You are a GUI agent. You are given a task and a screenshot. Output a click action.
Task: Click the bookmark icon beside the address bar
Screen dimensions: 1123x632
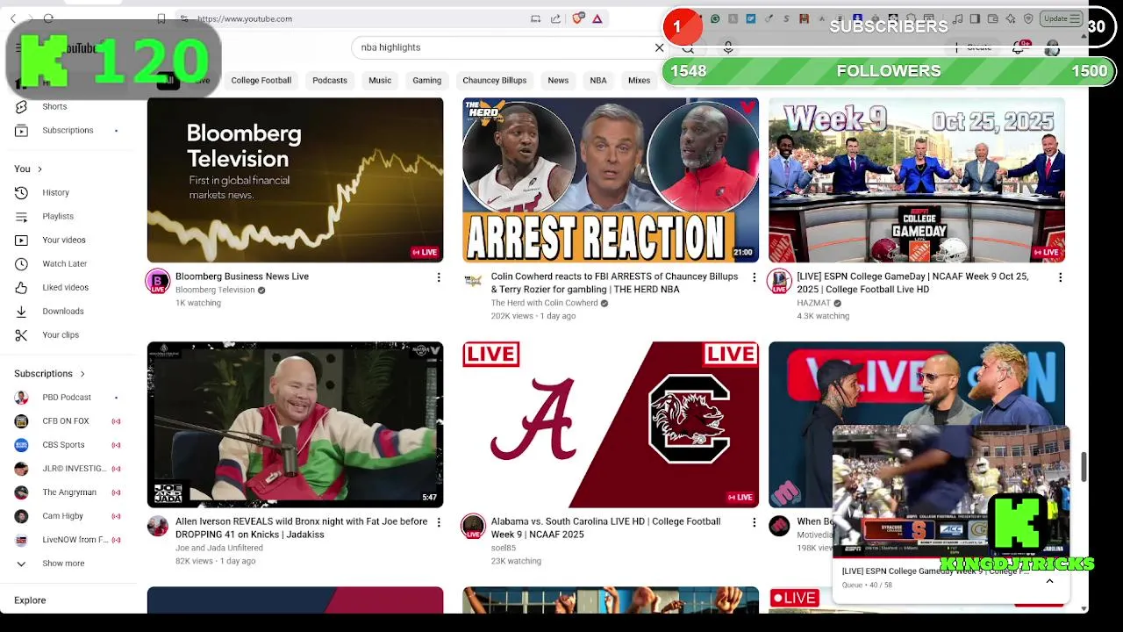point(161,18)
